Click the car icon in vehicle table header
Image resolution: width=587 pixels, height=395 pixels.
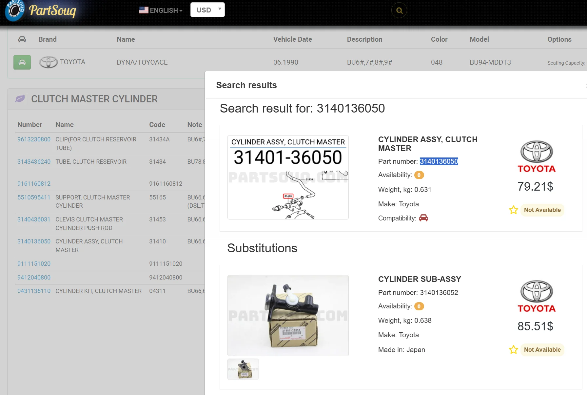(22, 39)
